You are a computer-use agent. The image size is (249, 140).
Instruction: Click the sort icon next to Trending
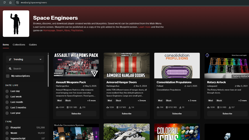pyautogui.click(x=10, y=59)
